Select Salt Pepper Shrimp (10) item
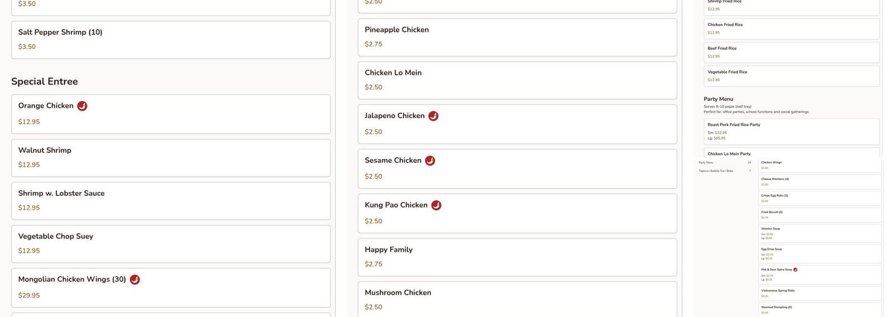The width and height of the screenshot is (887, 317). point(170,40)
